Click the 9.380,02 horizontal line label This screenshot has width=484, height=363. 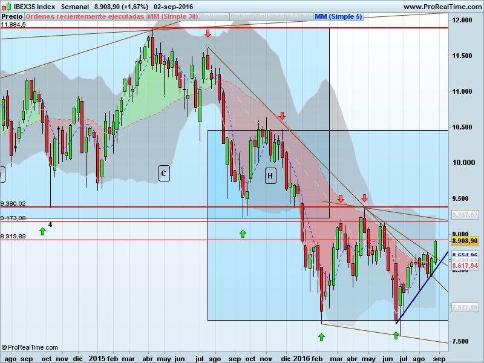pos(13,203)
